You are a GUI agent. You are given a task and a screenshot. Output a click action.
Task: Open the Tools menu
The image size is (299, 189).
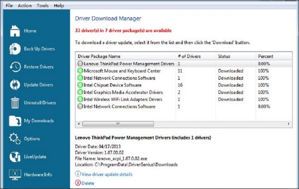click(42, 6)
